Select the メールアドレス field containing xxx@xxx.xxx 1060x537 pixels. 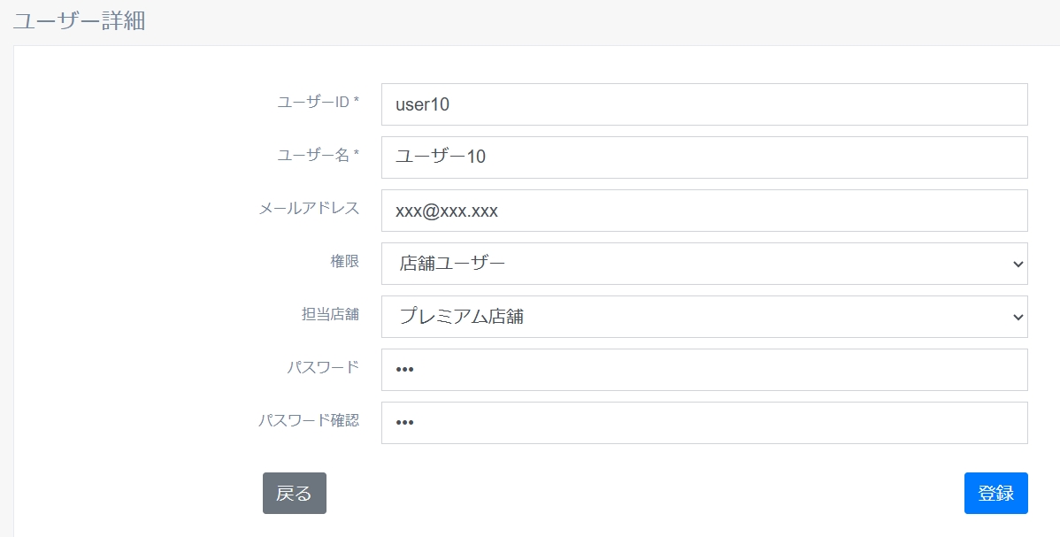703,211
